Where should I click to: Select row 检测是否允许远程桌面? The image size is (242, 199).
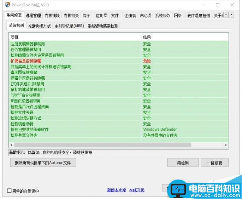pos(119,107)
